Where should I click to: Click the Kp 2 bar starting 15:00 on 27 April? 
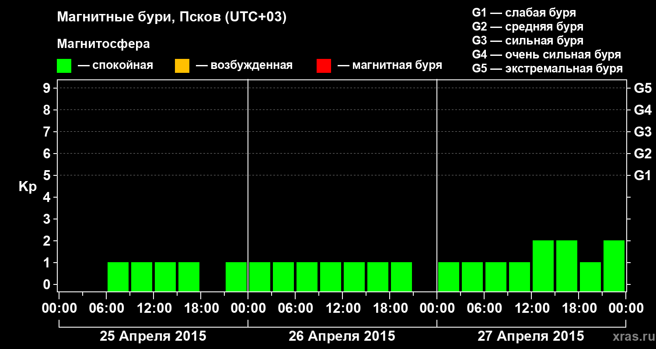click(567, 266)
